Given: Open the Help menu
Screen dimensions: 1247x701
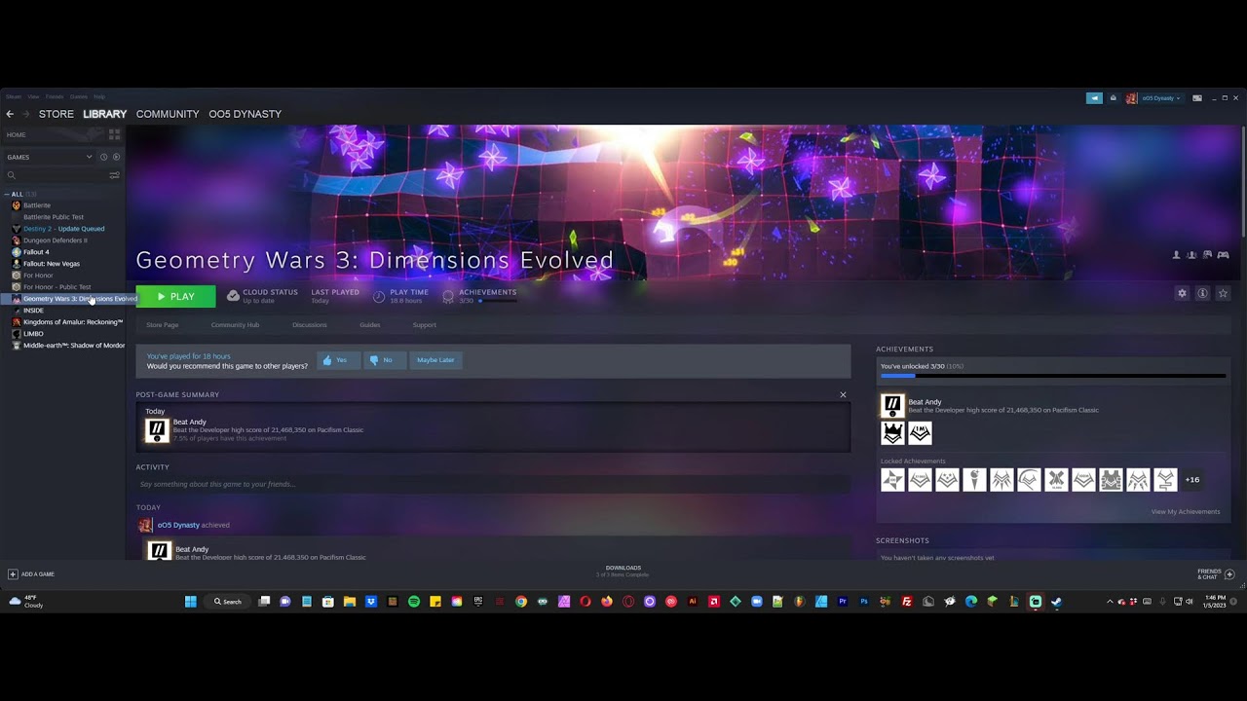Looking at the screenshot, I should coord(99,96).
